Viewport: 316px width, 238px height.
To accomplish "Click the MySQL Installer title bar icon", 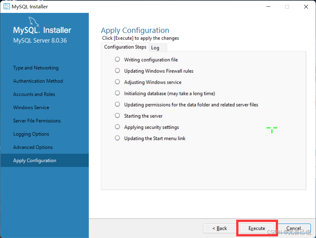I will click(6, 6).
